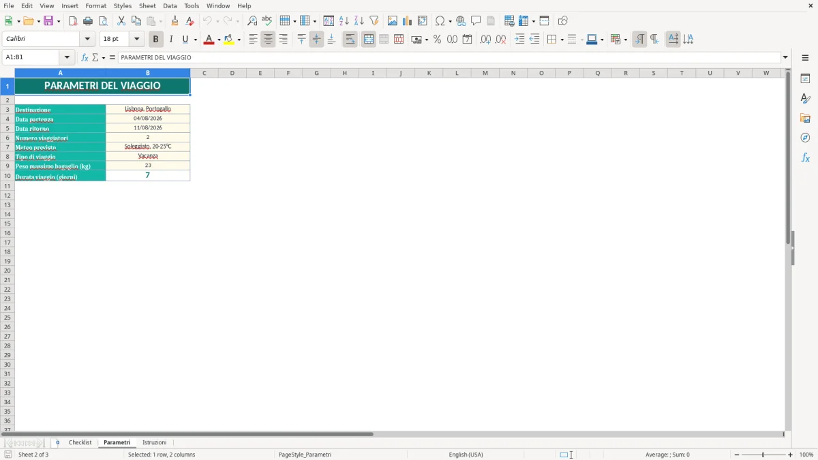This screenshot has width=818, height=460.
Task: Open the sidebar Gallery panel
Action: point(805,118)
